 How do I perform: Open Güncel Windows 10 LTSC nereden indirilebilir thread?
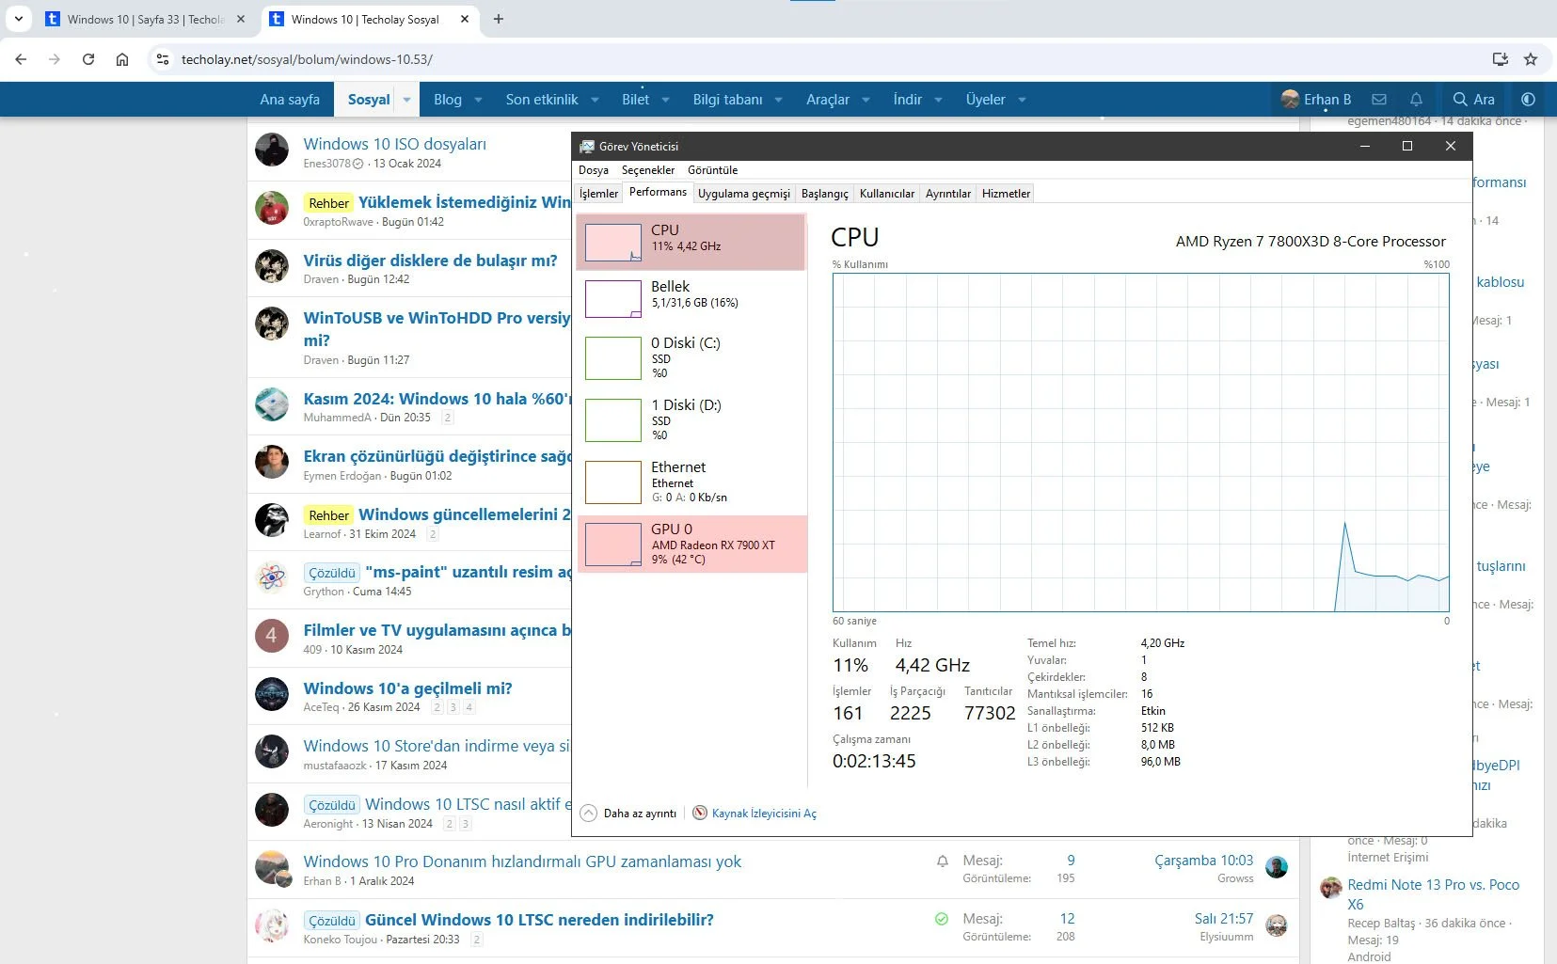point(539,920)
